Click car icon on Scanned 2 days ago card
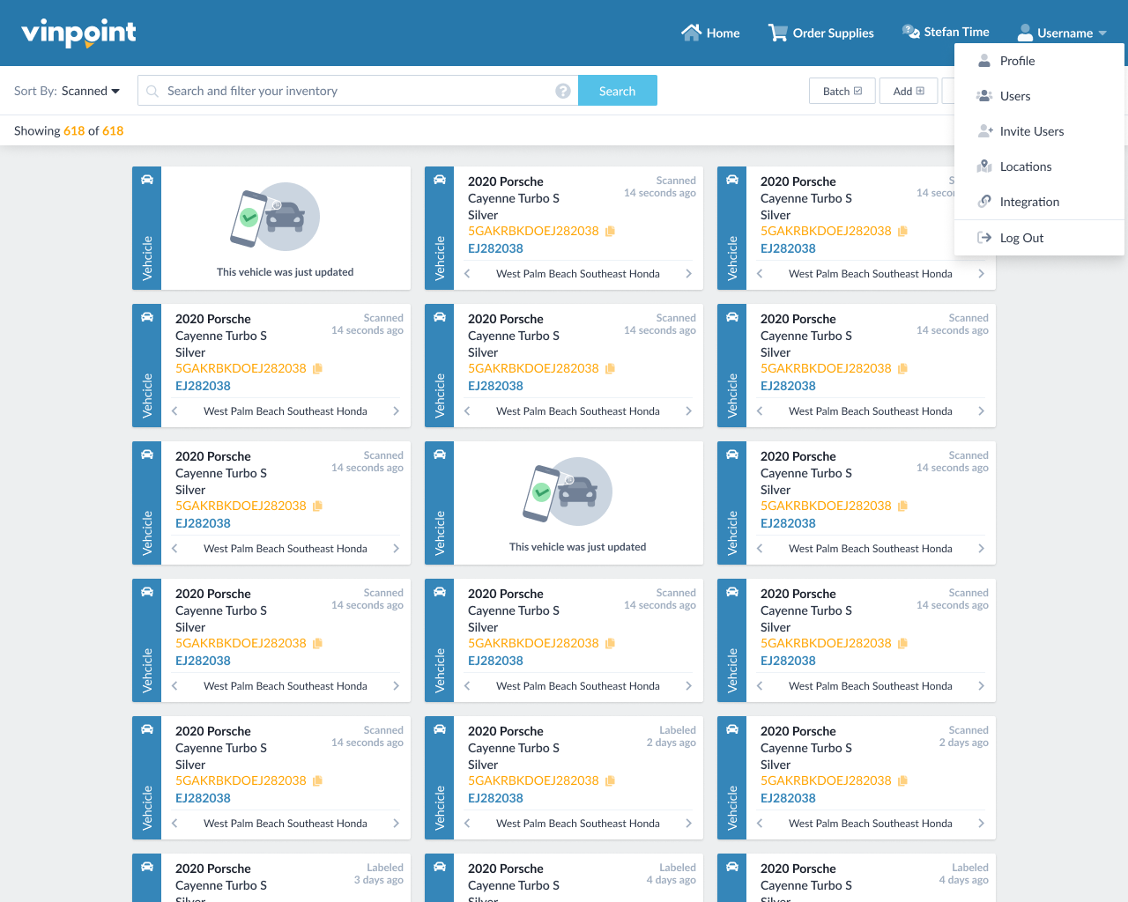The height and width of the screenshot is (902, 1128). pos(731,729)
